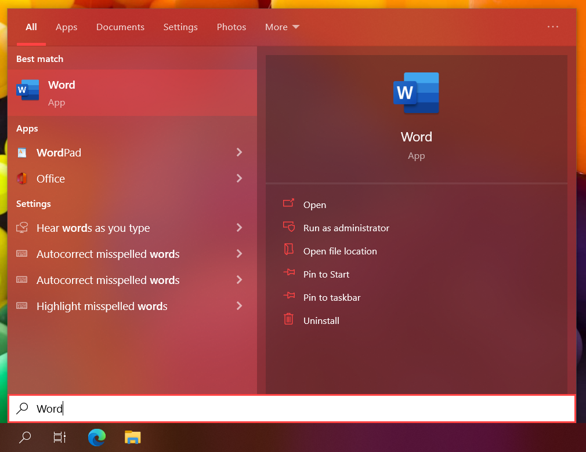
Task: Expand the Highlight misspelled words arrow
Action: tap(240, 306)
